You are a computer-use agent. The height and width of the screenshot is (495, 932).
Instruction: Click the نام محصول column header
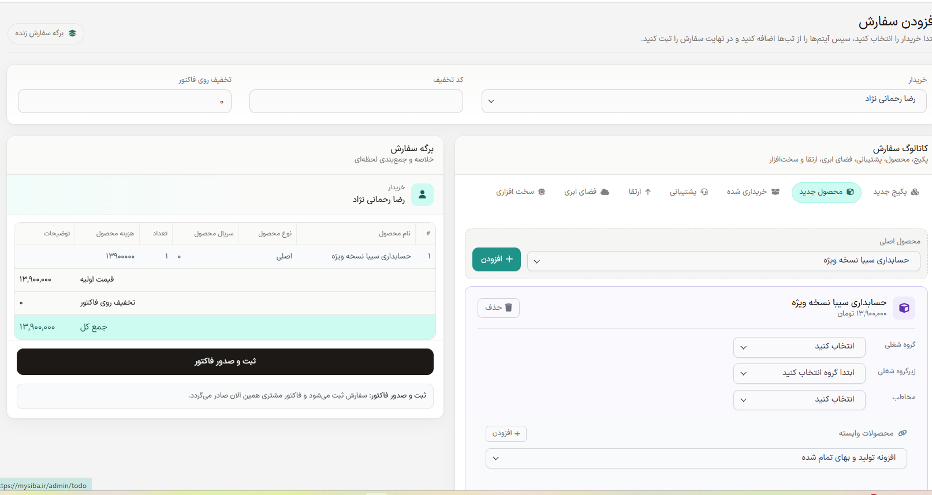pos(394,234)
